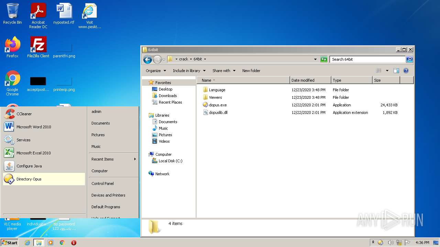Select dopus.exe application file
This screenshot has width=440, height=247.
click(215, 105)
